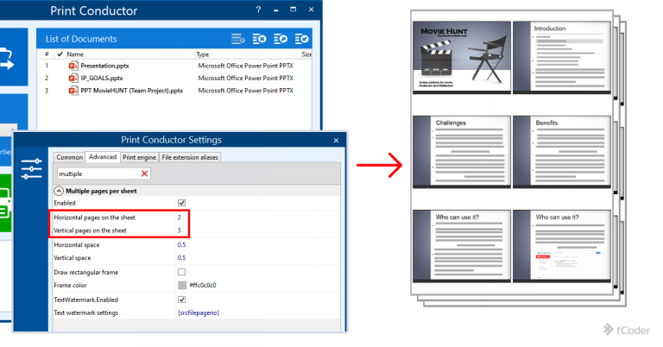
Task: Select IP_GOALS.pptx in the document list
Action: tap(102, 78)
